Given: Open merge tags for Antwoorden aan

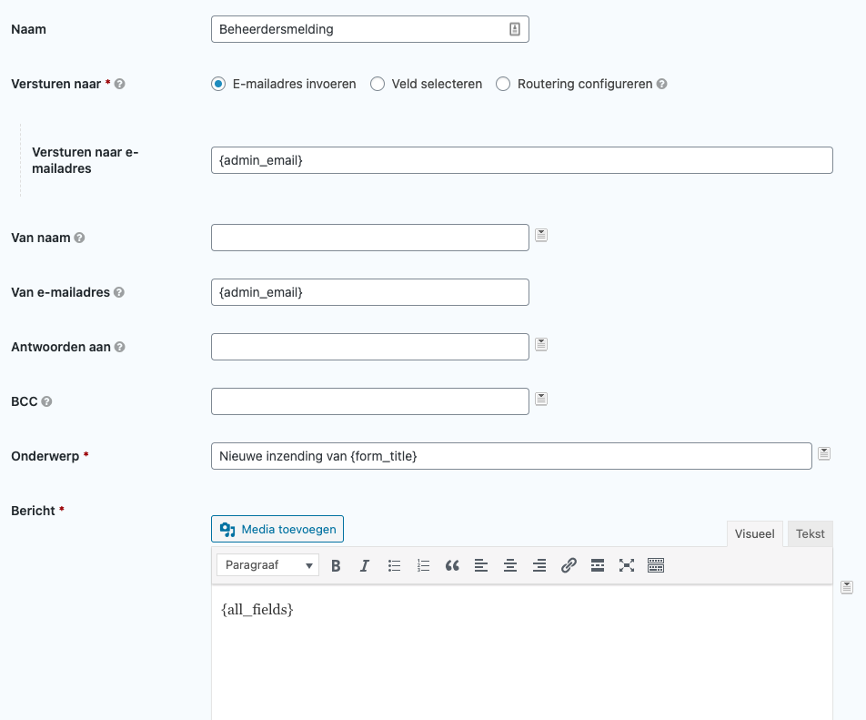Looking at the screenshot, I should pos(541,345).
